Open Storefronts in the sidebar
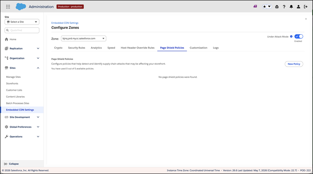The width and height of the screenshot is (313, 174). point(12,83)
